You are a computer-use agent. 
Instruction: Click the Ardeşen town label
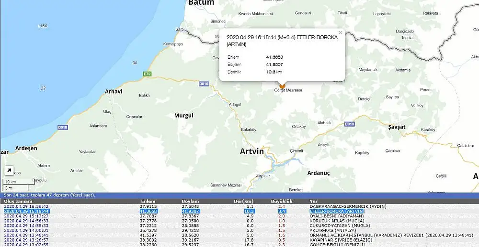[x=26, y=148]
